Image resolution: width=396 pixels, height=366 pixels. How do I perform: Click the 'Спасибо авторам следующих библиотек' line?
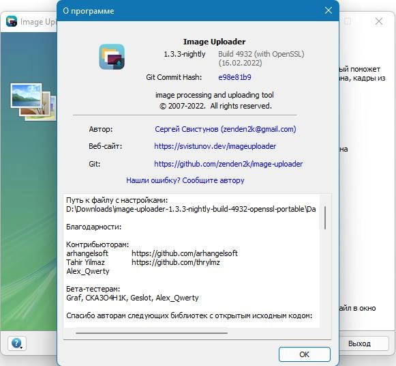click(x=189, y=315)
